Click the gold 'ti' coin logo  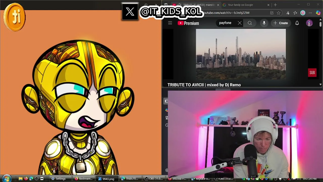[x=14, y=17]
